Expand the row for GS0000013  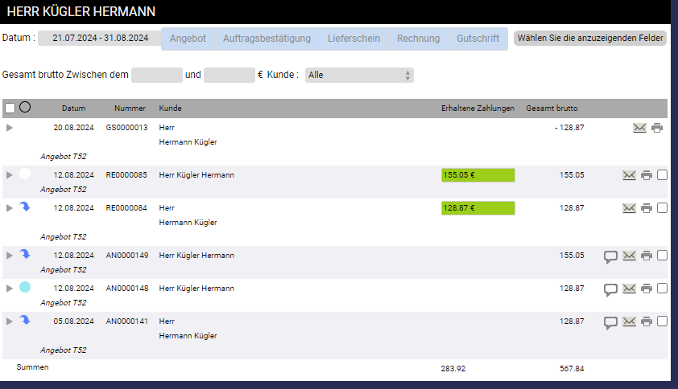[x=10, y=128]
